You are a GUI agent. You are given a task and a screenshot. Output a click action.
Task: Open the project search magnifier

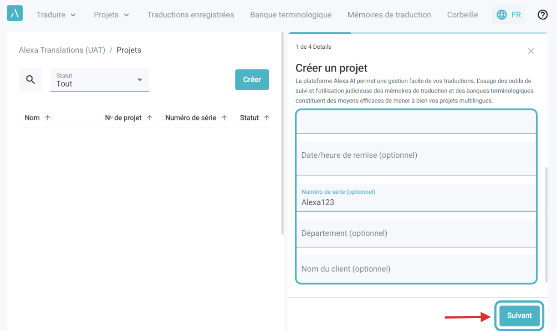click(31, 80)
